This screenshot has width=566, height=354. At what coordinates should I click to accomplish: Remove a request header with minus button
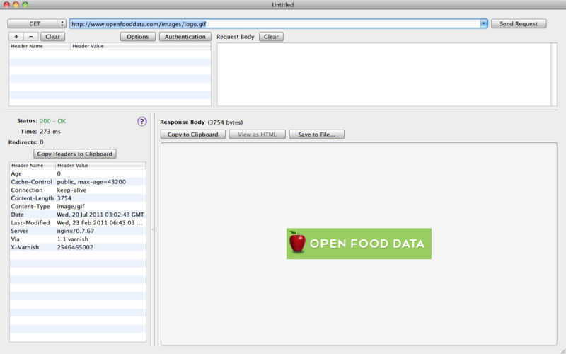[x=31, y=37]
